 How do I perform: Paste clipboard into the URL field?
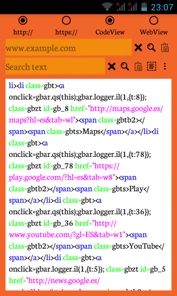click(x=165, y=47)
